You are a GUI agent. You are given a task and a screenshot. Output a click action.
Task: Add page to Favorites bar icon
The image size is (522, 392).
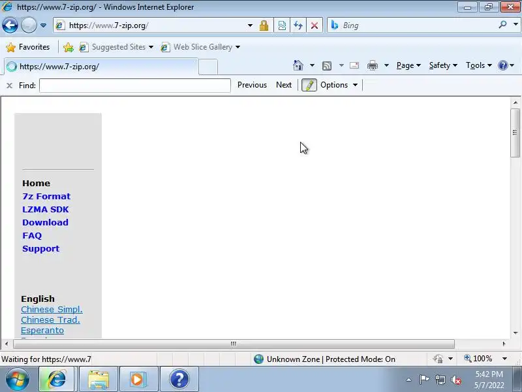69,47
